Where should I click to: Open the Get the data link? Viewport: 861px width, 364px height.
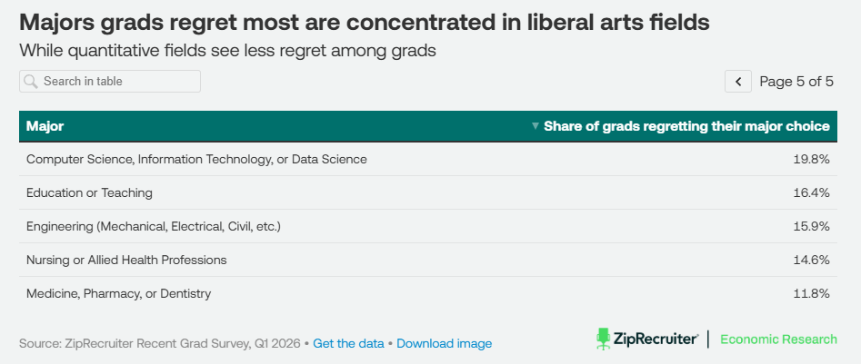pos(348,344)
